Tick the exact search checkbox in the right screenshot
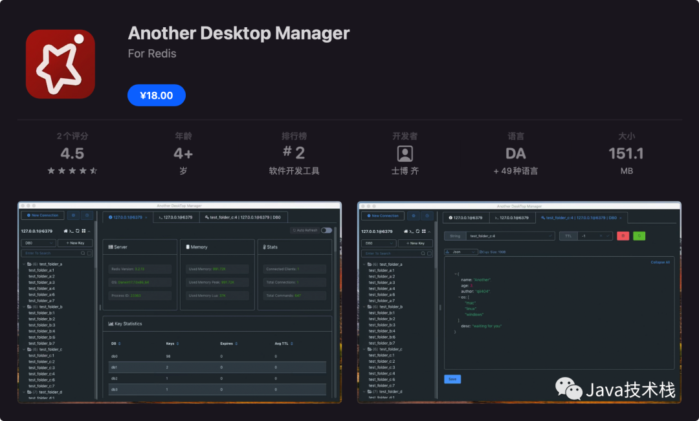 pyautogui.click(x=430, y=254)
